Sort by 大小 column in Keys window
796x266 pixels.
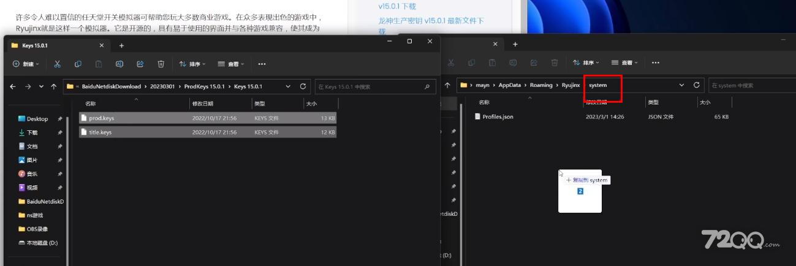pyautogui.click(x=311, y=104)
